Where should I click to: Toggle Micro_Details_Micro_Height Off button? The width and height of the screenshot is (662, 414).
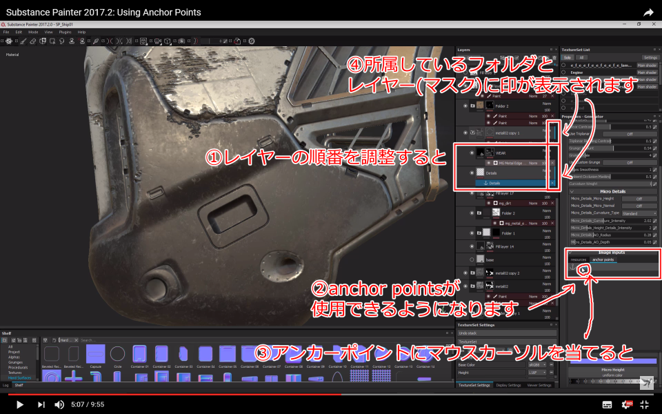[639, 199]
